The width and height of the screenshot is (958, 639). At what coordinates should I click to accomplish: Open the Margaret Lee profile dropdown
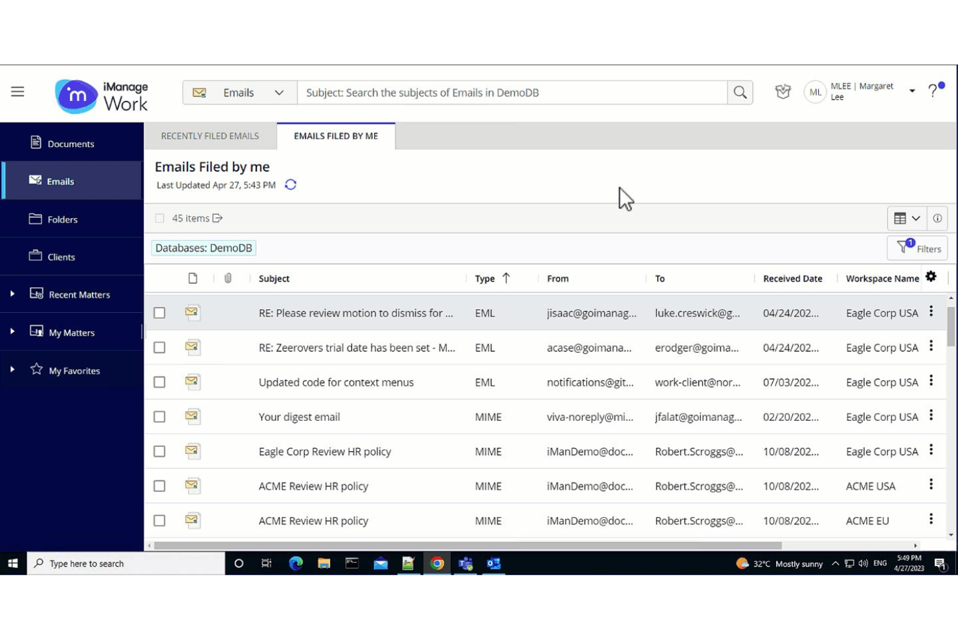[912, 91]
